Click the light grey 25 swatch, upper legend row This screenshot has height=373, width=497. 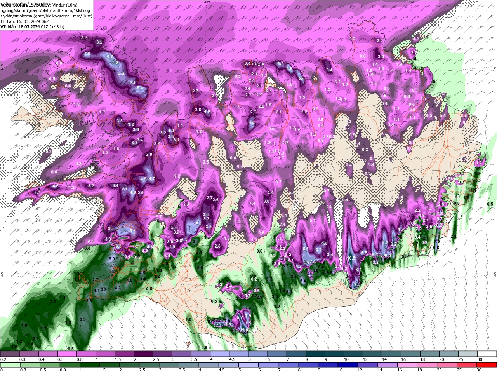[468, 354]
